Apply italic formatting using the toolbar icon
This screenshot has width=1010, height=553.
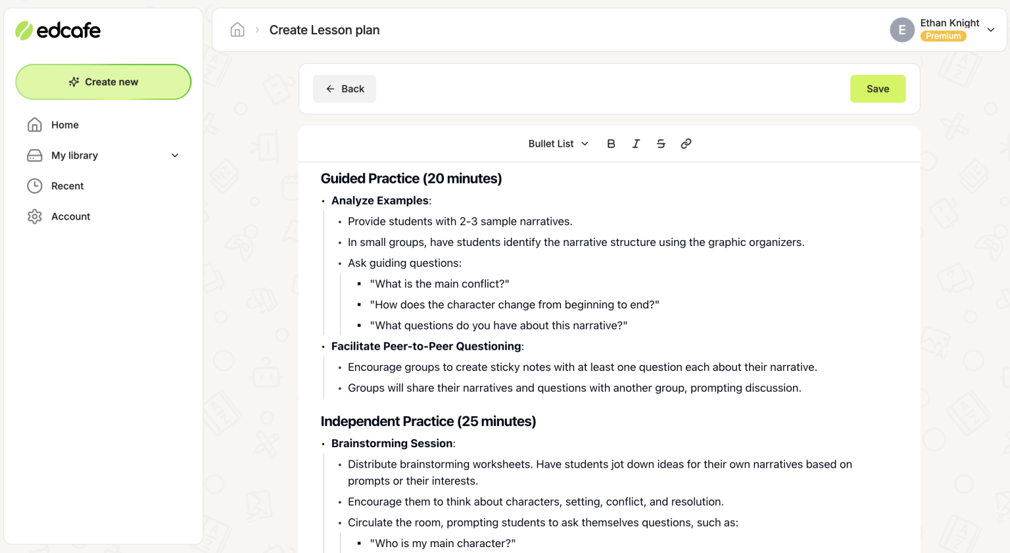636,143
